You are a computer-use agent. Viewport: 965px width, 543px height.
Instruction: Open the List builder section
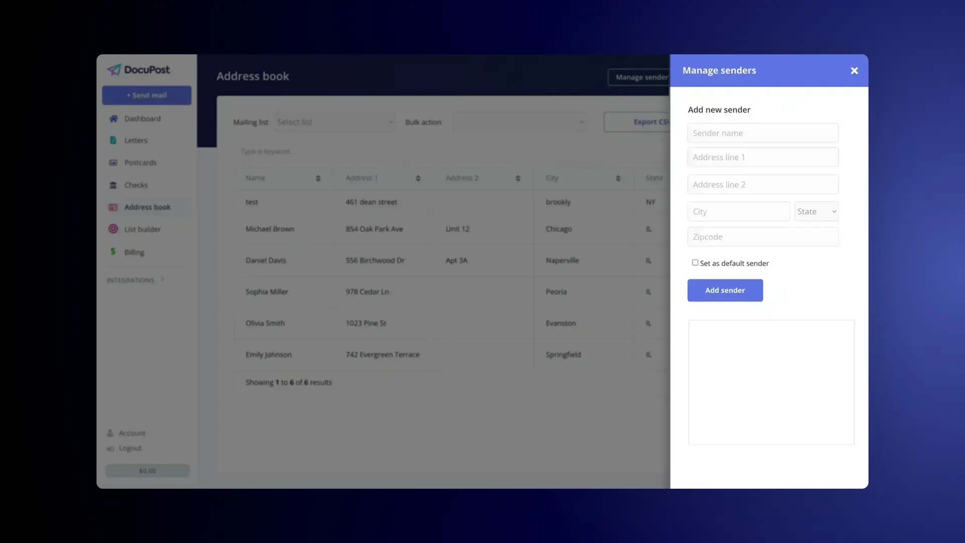143,229
